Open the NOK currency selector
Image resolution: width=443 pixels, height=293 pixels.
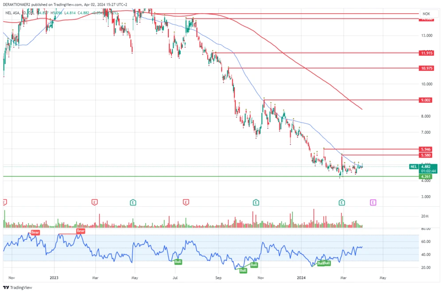pos(426,14)
